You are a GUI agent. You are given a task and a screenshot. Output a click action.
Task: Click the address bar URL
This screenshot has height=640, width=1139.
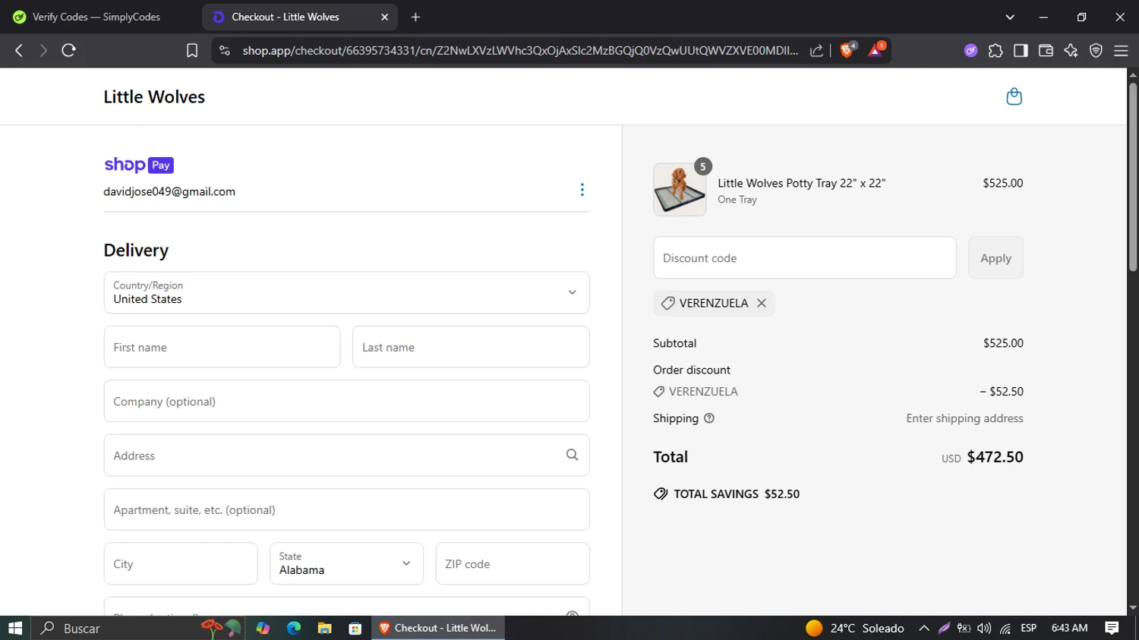[x=520, y=50]
